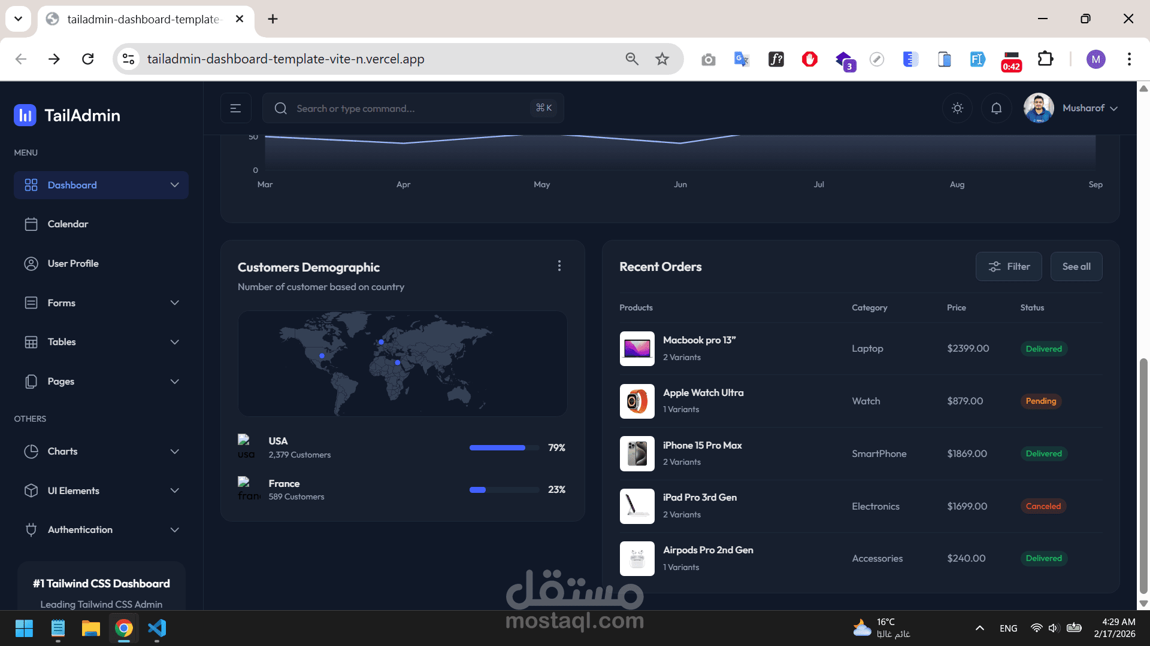The width and height of the screenshot is (1150, 646).
Task: Open the notifications bell icon
Action: [x=996, y=108]
